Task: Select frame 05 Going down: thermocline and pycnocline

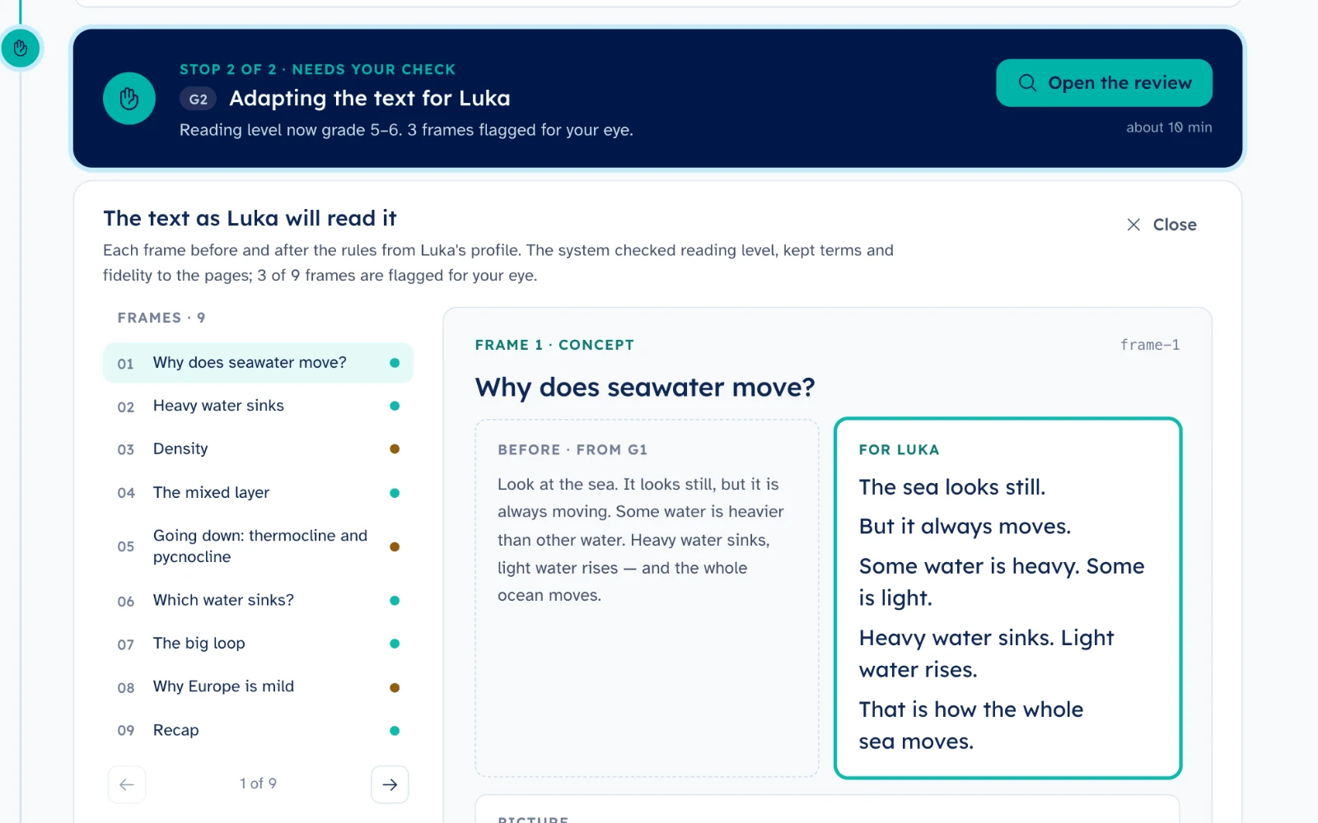Action: tap(258, 546)
